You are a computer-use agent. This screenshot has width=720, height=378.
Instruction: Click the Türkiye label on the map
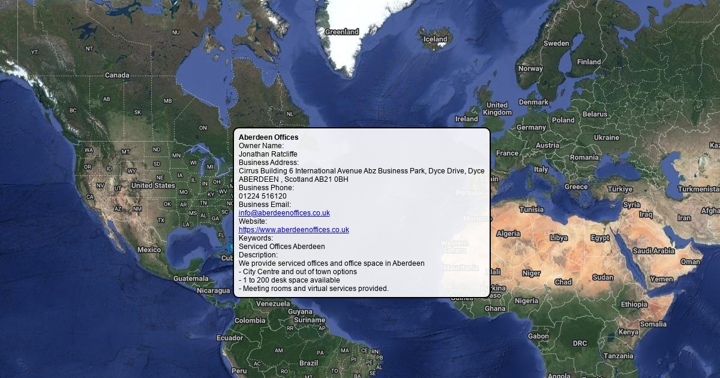click(620, 189)
